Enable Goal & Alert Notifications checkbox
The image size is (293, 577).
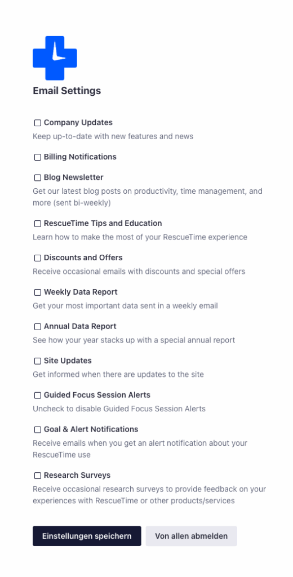click(38, 430)
